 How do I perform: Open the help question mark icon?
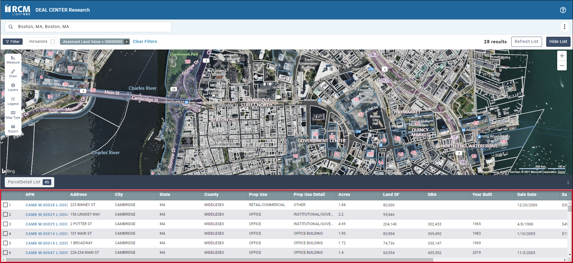563,10
